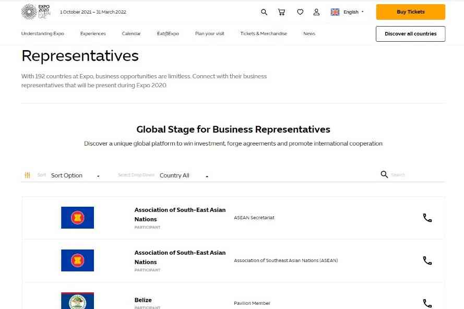Click '1 October 2021 – 31 March 2022' date text
This screenshot has width=464, height=309.
(x=93, y=12)
